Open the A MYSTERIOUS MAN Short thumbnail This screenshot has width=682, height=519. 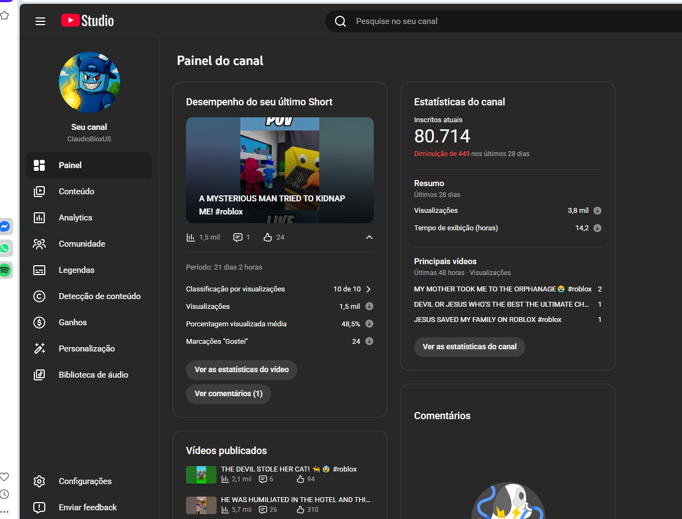point(280,170)
